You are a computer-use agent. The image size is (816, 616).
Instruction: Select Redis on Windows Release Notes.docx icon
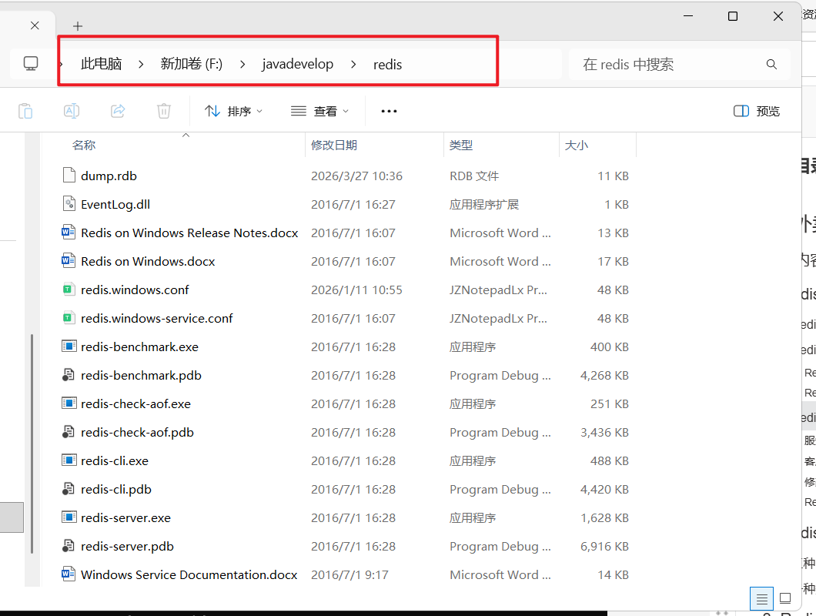[x=69, y=233]
